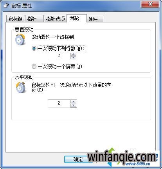Decrease horizontal scroll characters with down arrow
The image size is (162, 169).
[x=74, y=105]
